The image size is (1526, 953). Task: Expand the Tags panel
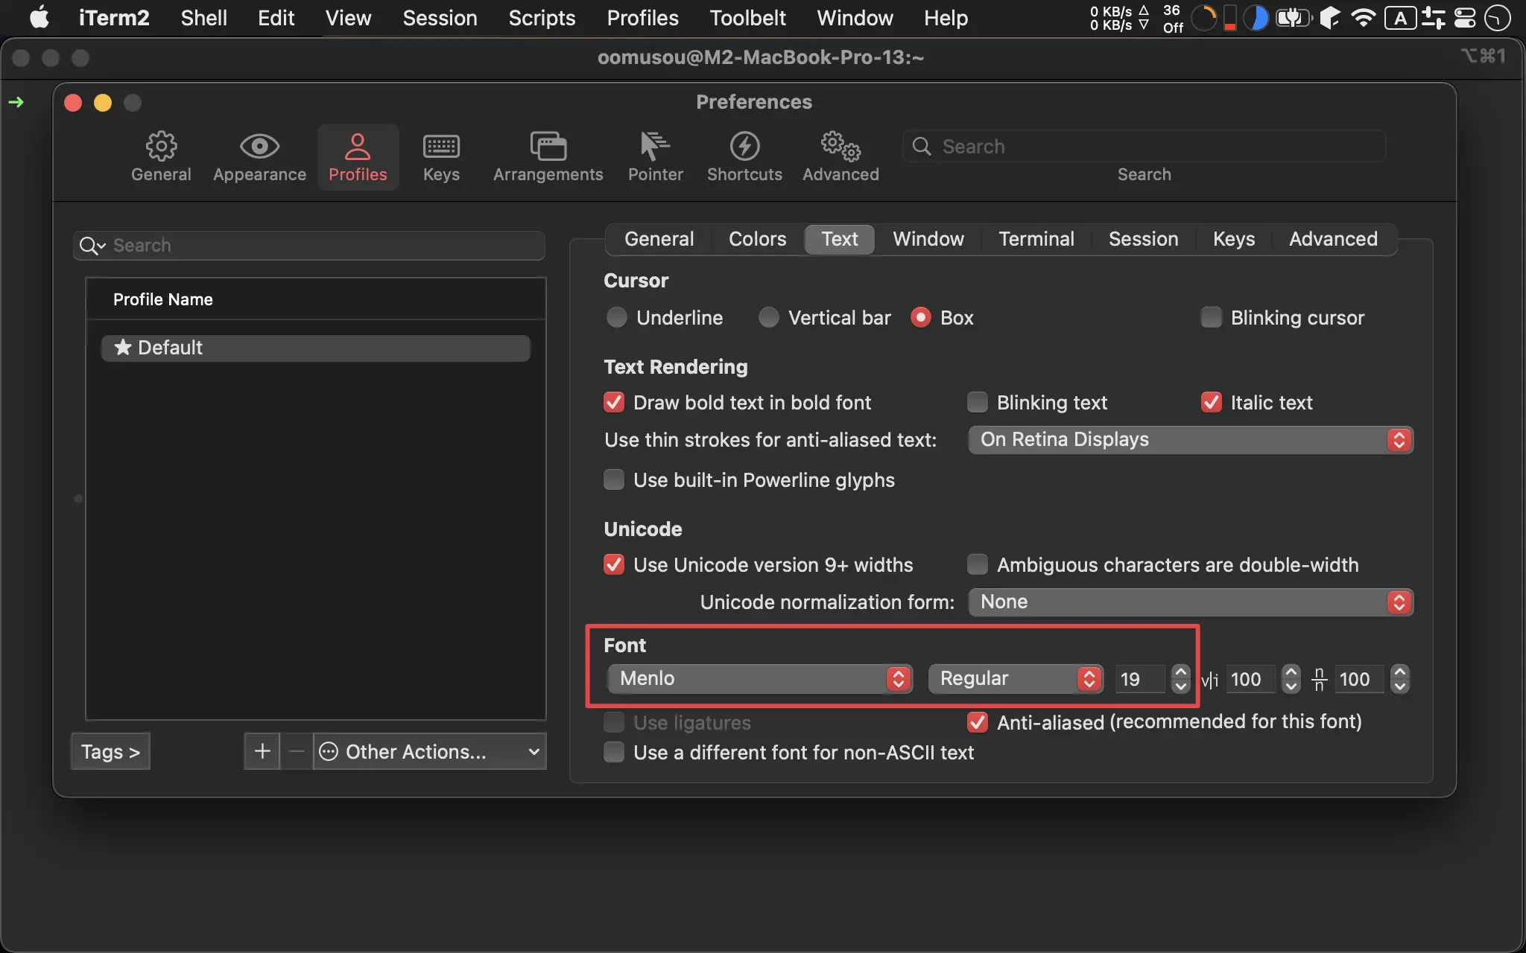click(x=110, y=751)
